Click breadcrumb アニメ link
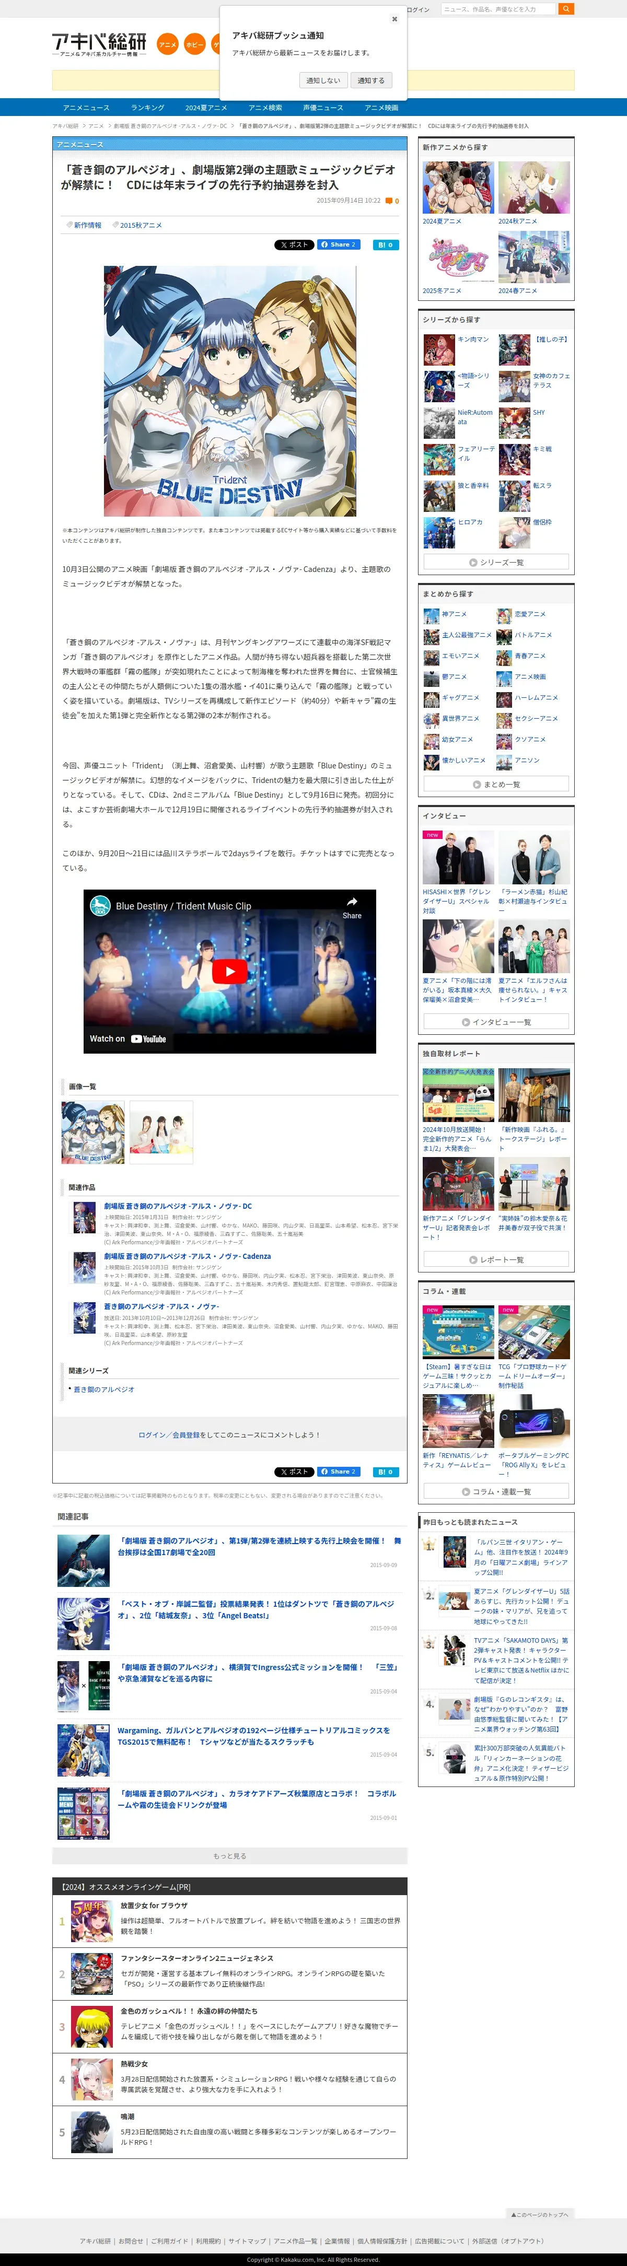 coord(96,126)
